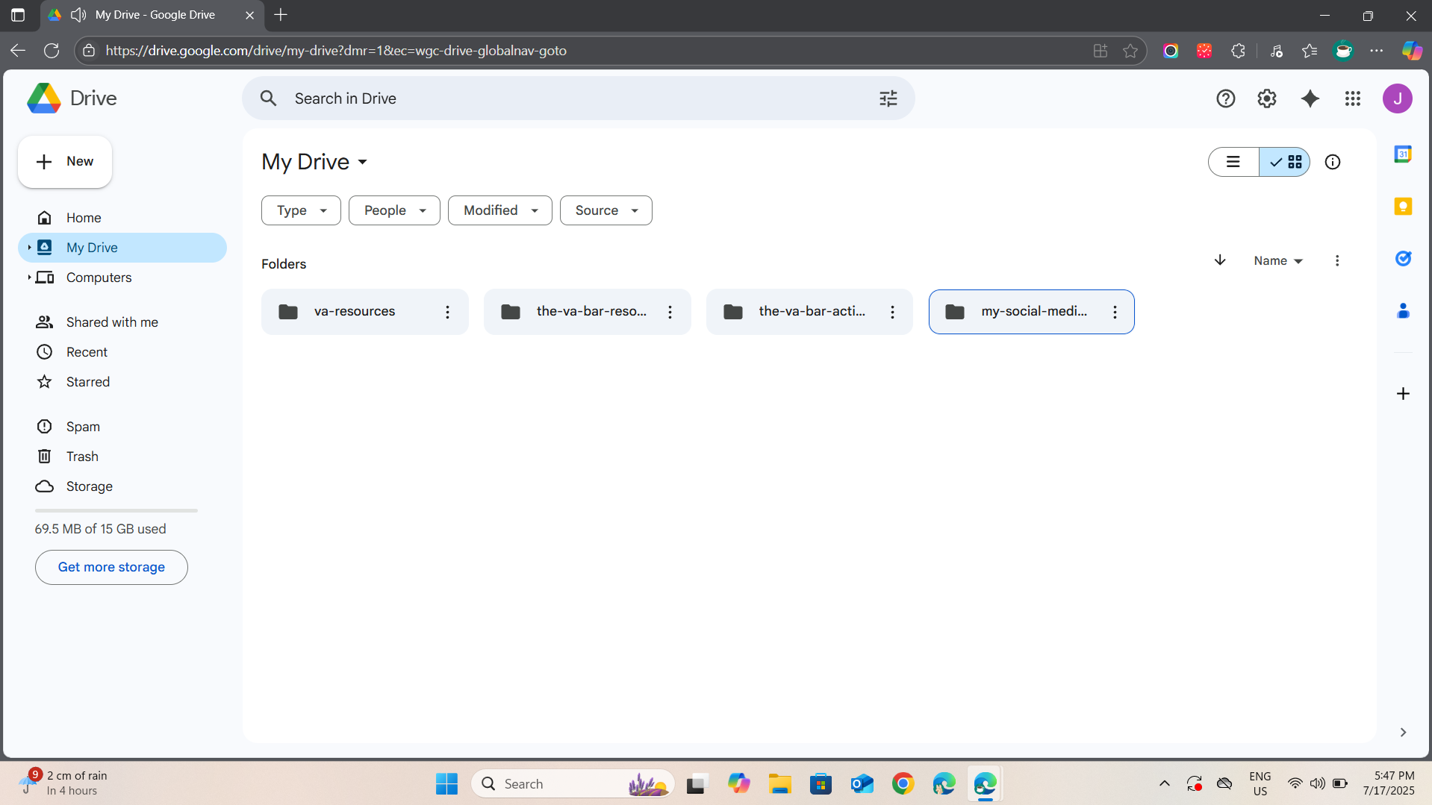Screen dimensions: 1432x805
Task: View details info panel icon
Action: coord(1332,162)
